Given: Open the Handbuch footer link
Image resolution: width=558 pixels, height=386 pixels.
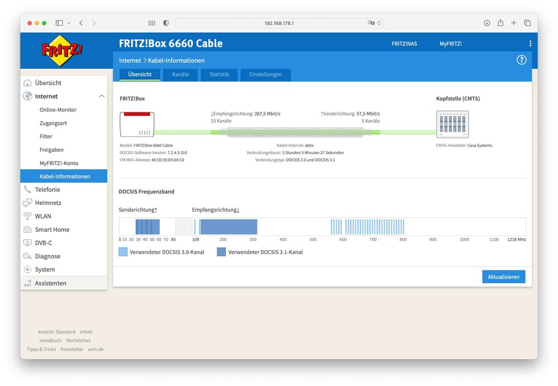Looking at the screenshot, I should click(50, 340).
